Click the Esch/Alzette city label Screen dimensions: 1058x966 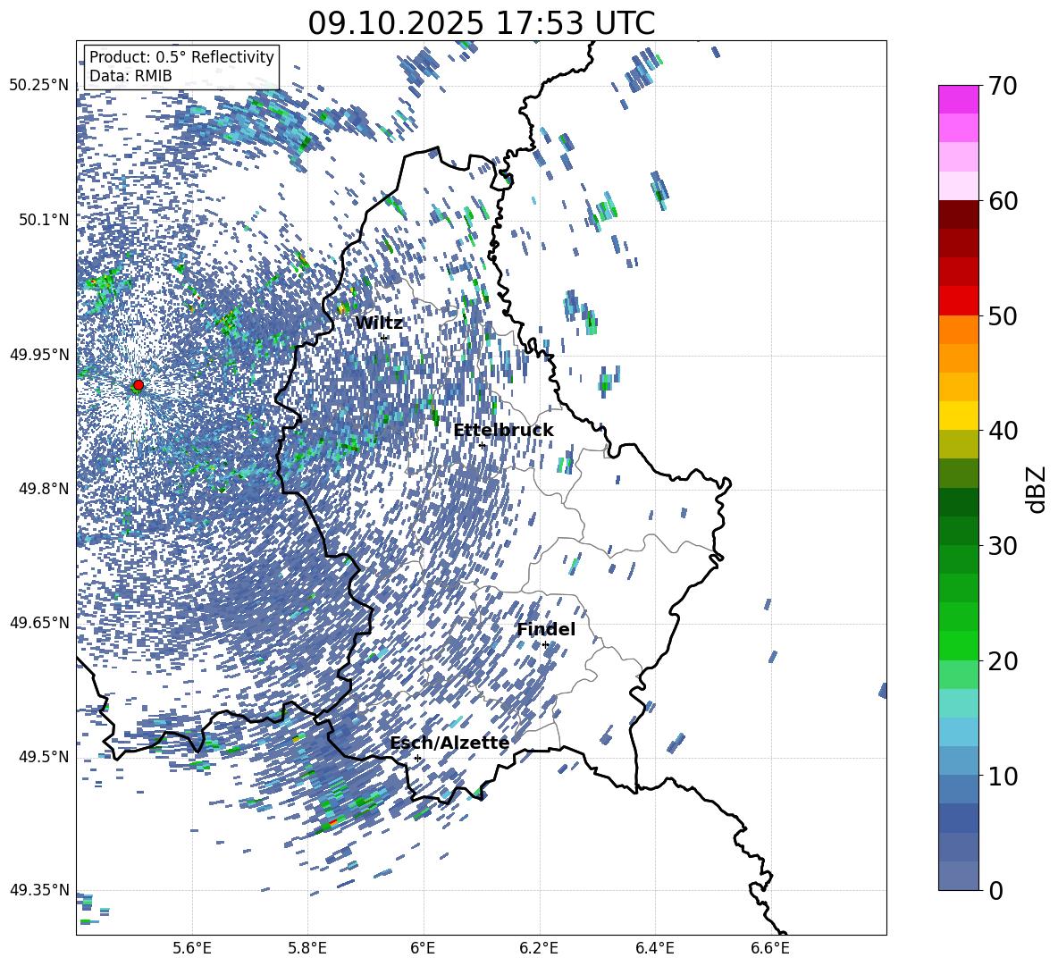click(x=449, y=743)
